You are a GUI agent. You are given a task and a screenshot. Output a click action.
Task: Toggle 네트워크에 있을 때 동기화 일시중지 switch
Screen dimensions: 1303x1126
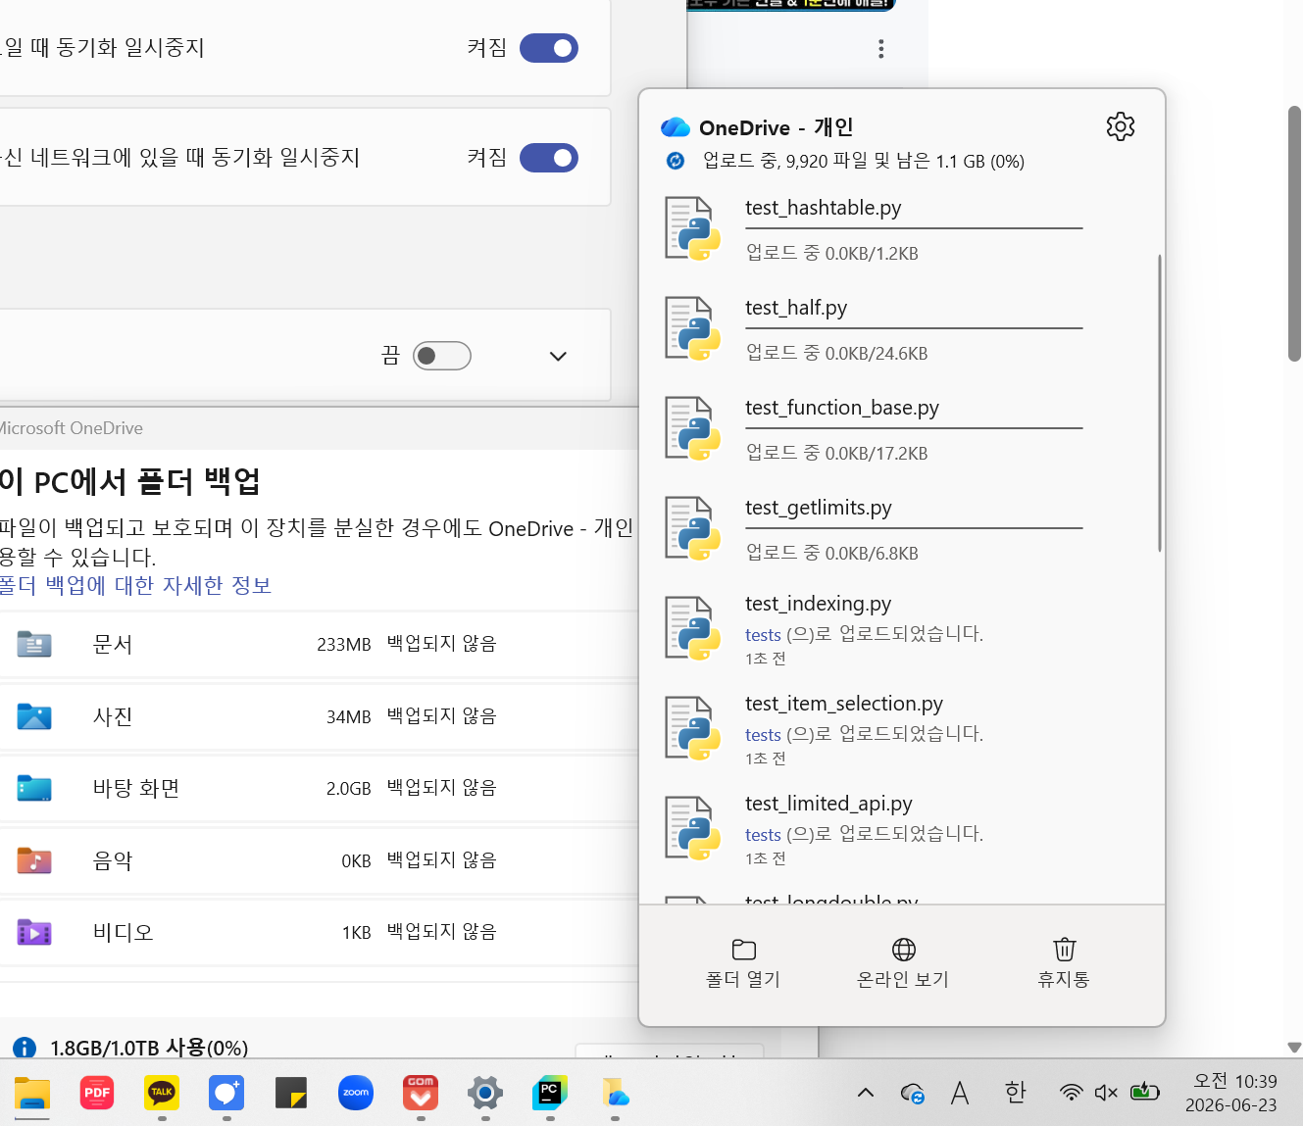pyautogui.click(x=549, y=158)
